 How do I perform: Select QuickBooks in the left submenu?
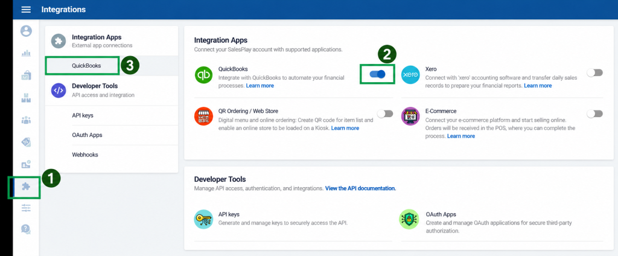point(86,65)
